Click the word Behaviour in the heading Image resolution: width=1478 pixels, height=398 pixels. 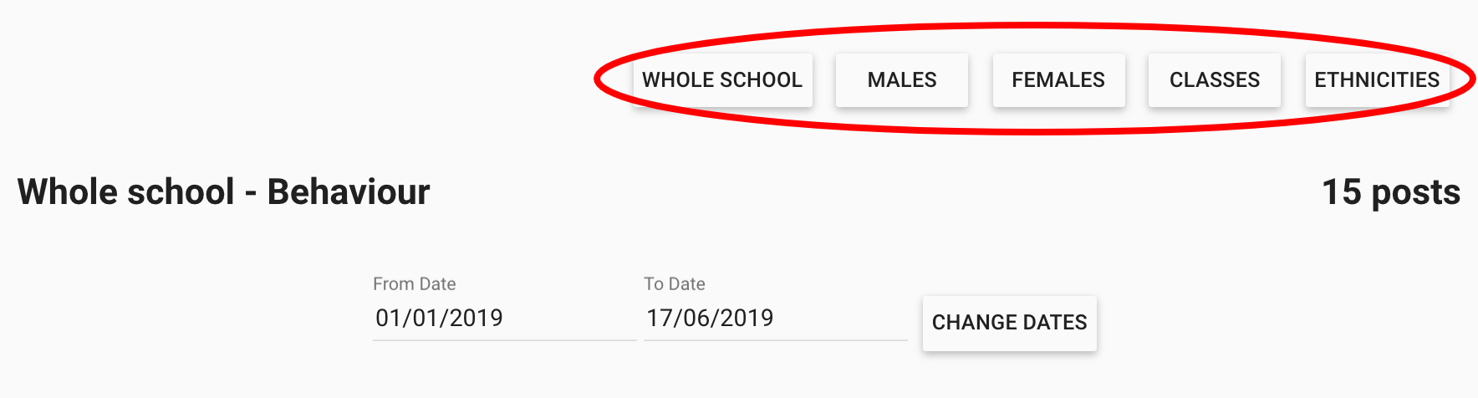[x=349, y=192]
